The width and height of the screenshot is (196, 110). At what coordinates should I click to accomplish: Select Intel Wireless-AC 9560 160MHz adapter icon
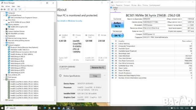tap(9, 54)
